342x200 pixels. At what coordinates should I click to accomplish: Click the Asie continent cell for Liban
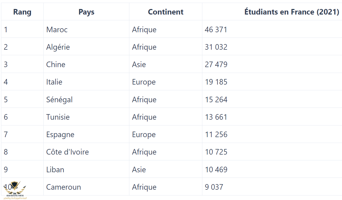(x=166, y=169)
